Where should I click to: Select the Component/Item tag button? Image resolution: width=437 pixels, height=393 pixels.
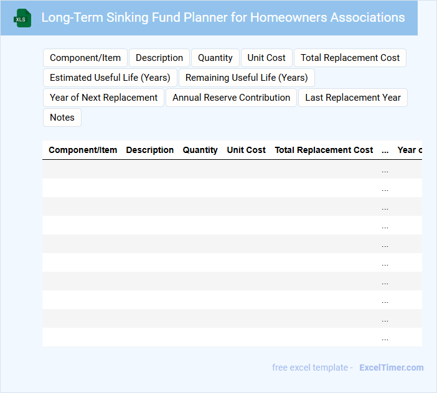pyautogui.click(x=85, y=58)
